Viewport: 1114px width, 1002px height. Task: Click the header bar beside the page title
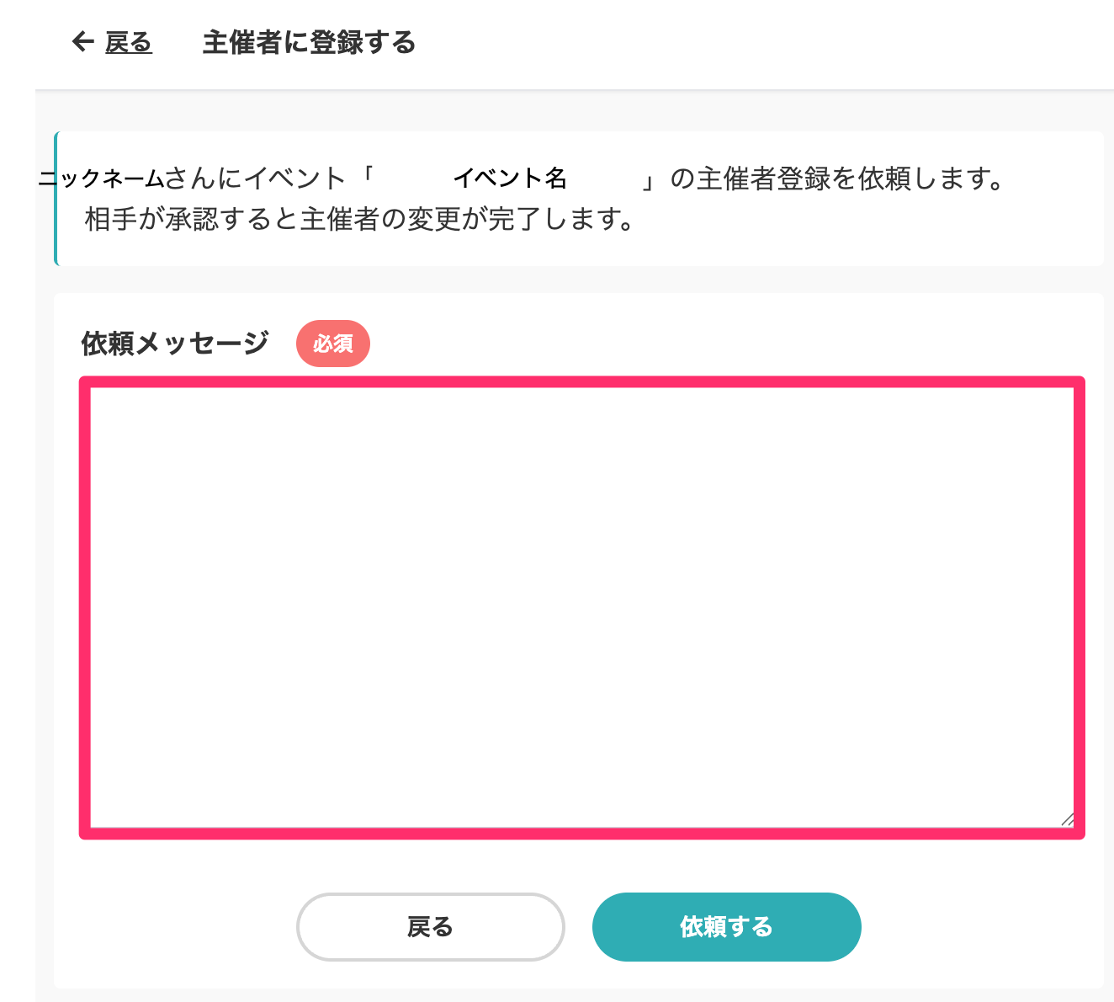(757, 42)
